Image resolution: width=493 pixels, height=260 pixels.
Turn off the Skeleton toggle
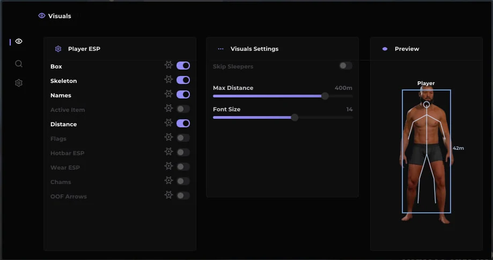coord(183,80)
